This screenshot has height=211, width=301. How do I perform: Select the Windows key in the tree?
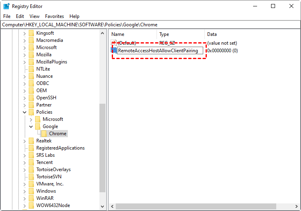pos(46,191)
